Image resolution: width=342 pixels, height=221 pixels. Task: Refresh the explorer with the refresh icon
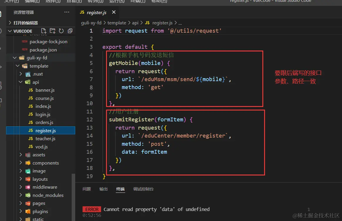point(61,31)
